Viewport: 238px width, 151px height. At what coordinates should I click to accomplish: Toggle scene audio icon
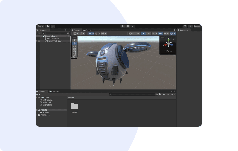(x=149, y=34)
